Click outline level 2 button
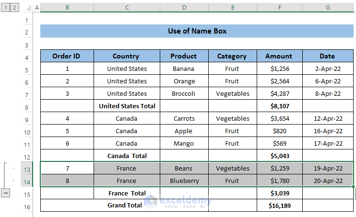The height and width of the screenshot is (217, 356). pyautogui.click(x=14, y=8)
